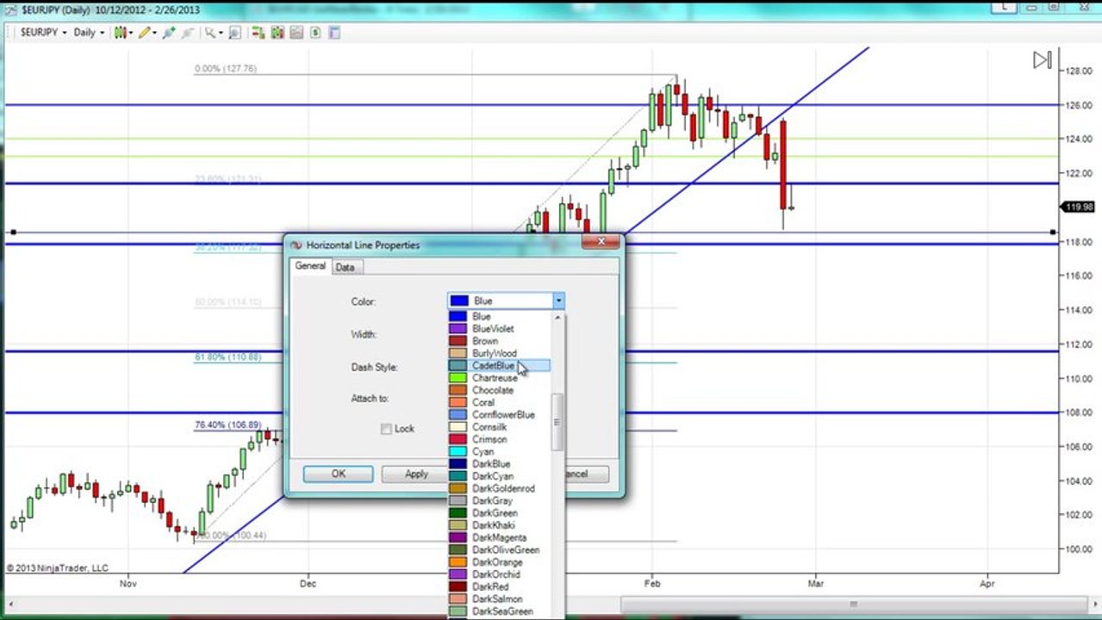Click the NinjaTrader icon in dialog title

(296, 245)
